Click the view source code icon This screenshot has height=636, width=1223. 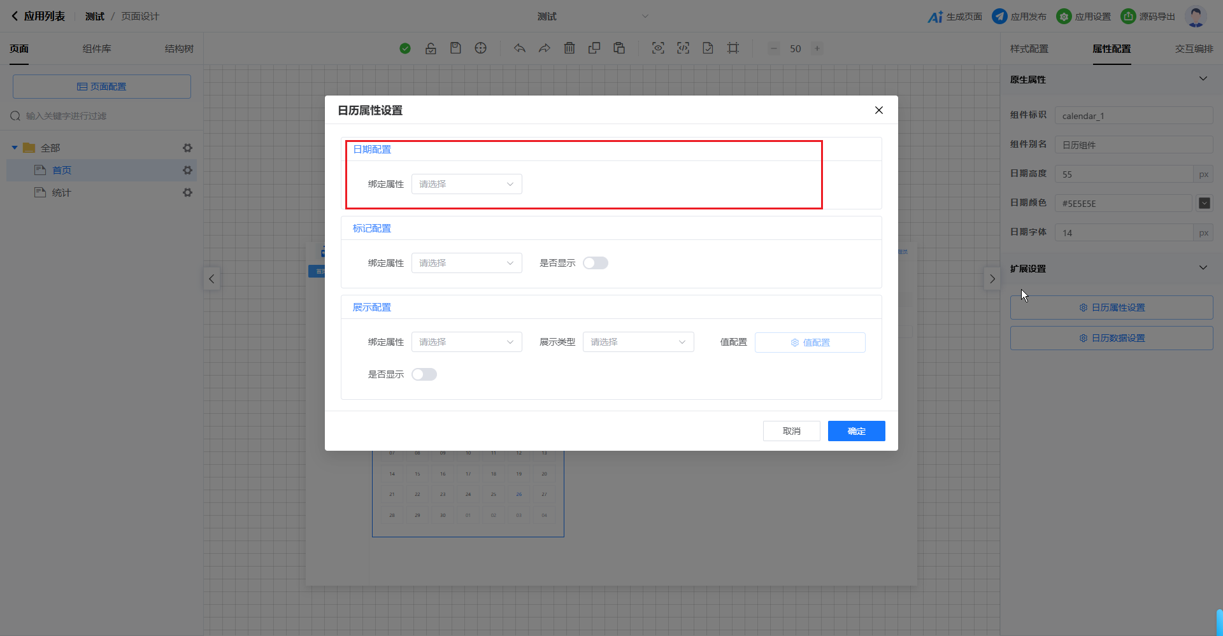(683, 48)
